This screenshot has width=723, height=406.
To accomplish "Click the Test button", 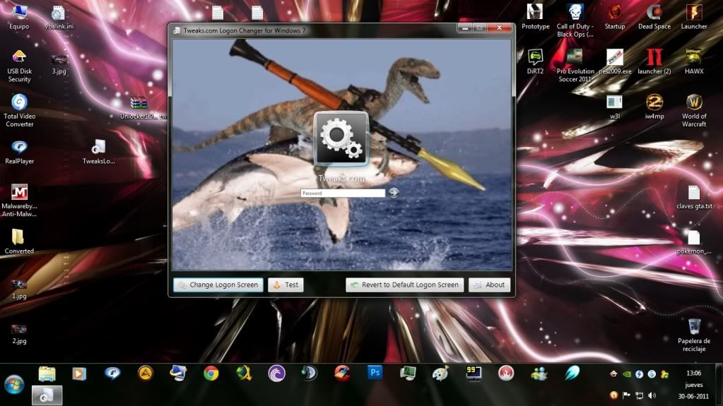I will click(x=286, y=285).
